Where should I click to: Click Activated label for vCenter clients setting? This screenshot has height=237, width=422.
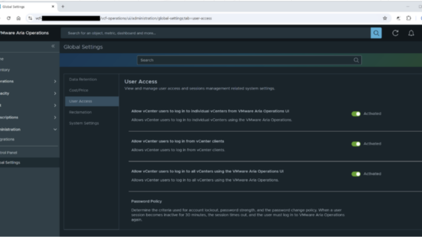372,144
